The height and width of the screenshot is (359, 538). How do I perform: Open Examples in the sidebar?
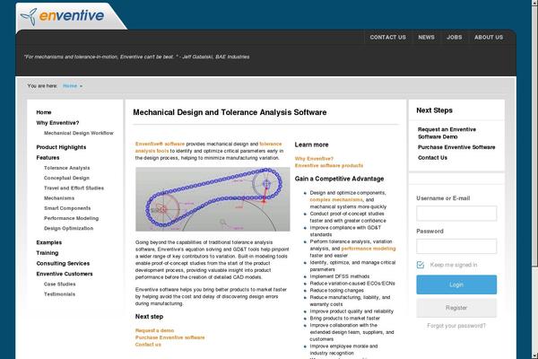(49, 242)
